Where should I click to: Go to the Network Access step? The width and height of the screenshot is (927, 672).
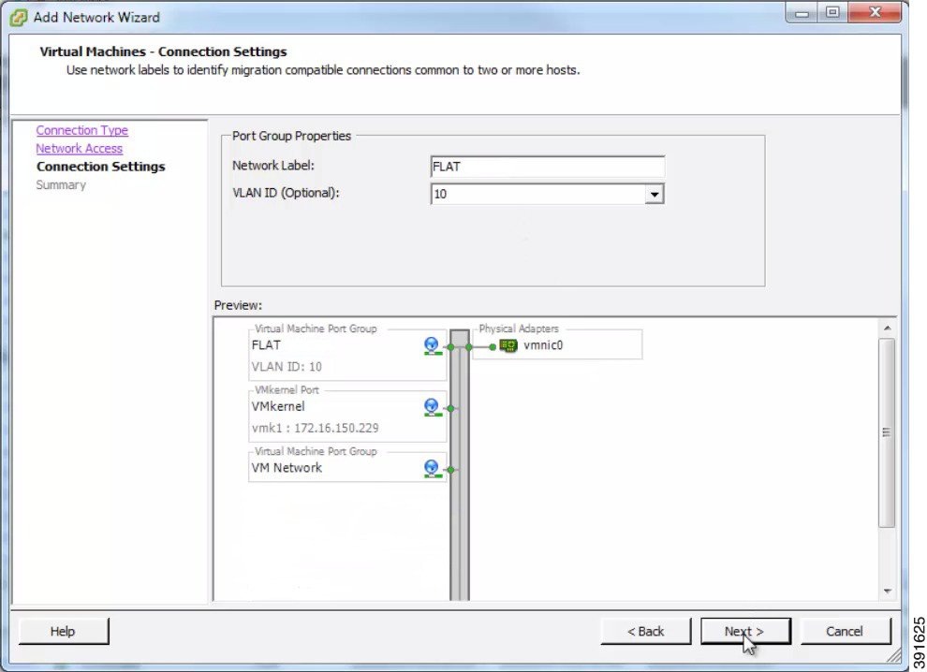tap(80, 149)
